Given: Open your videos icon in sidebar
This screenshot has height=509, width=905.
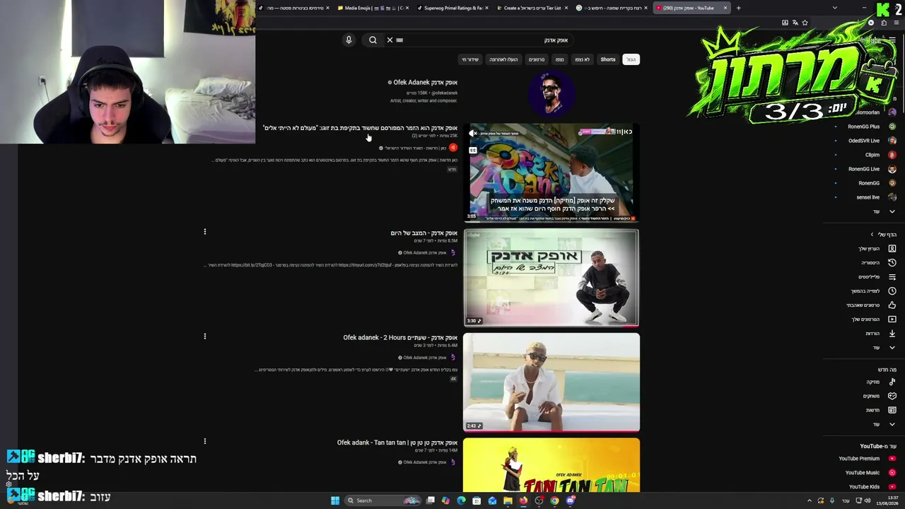Looking at the screenshot, I should coord(892,320).
